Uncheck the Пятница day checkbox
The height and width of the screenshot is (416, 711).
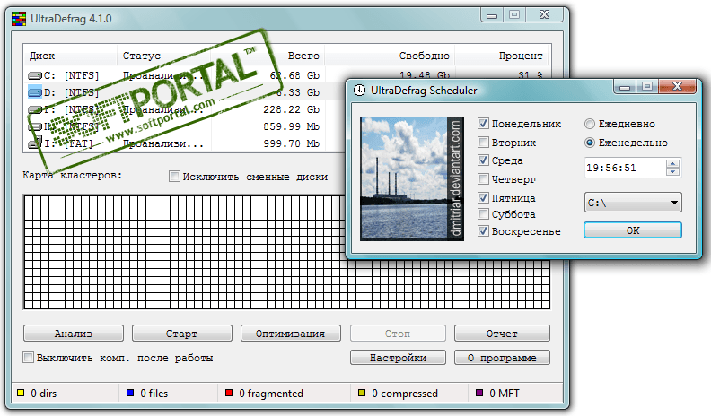point(483,198)
